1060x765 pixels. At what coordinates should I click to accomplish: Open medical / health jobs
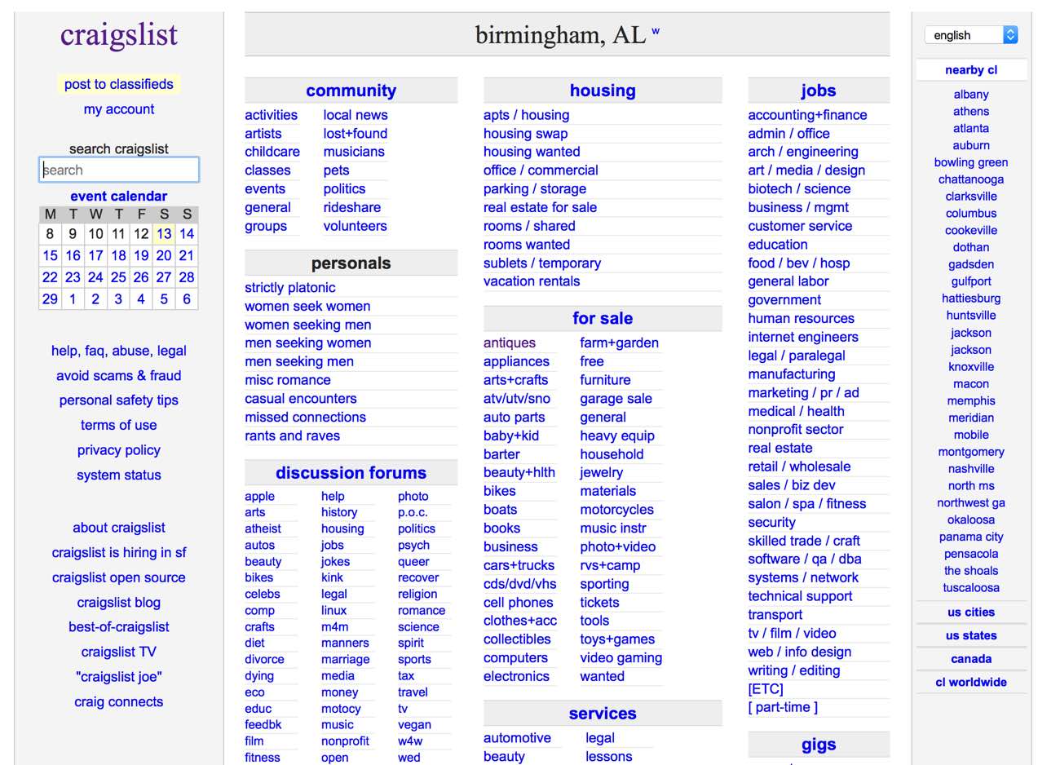(797, 412)
